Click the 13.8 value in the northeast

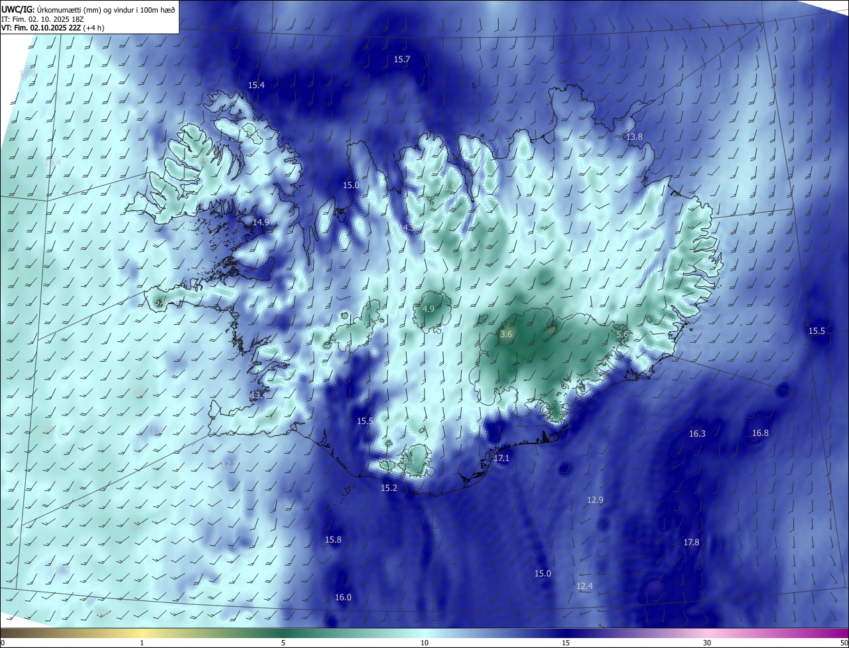634,137
